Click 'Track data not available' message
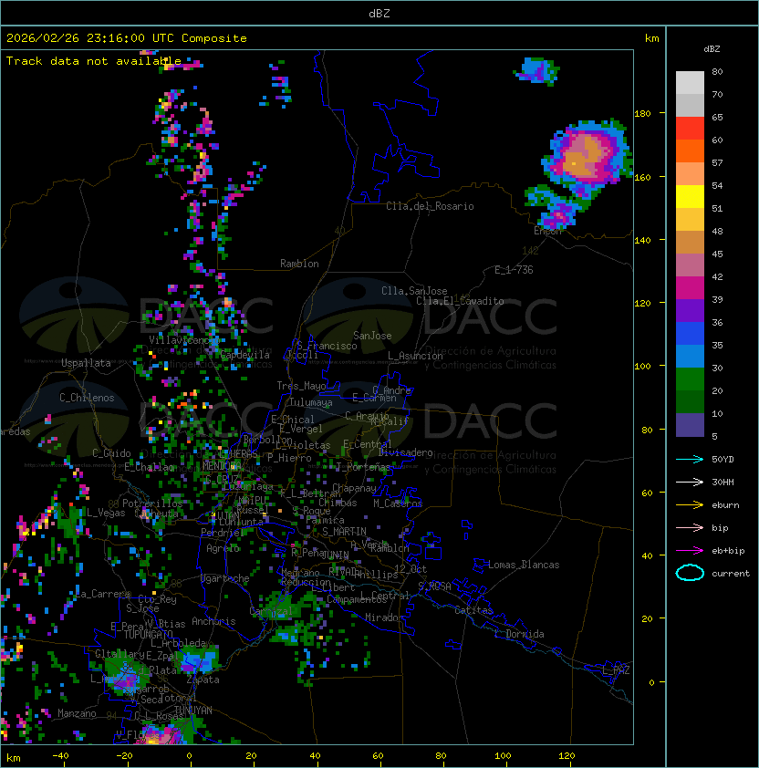 pos(94,61)
